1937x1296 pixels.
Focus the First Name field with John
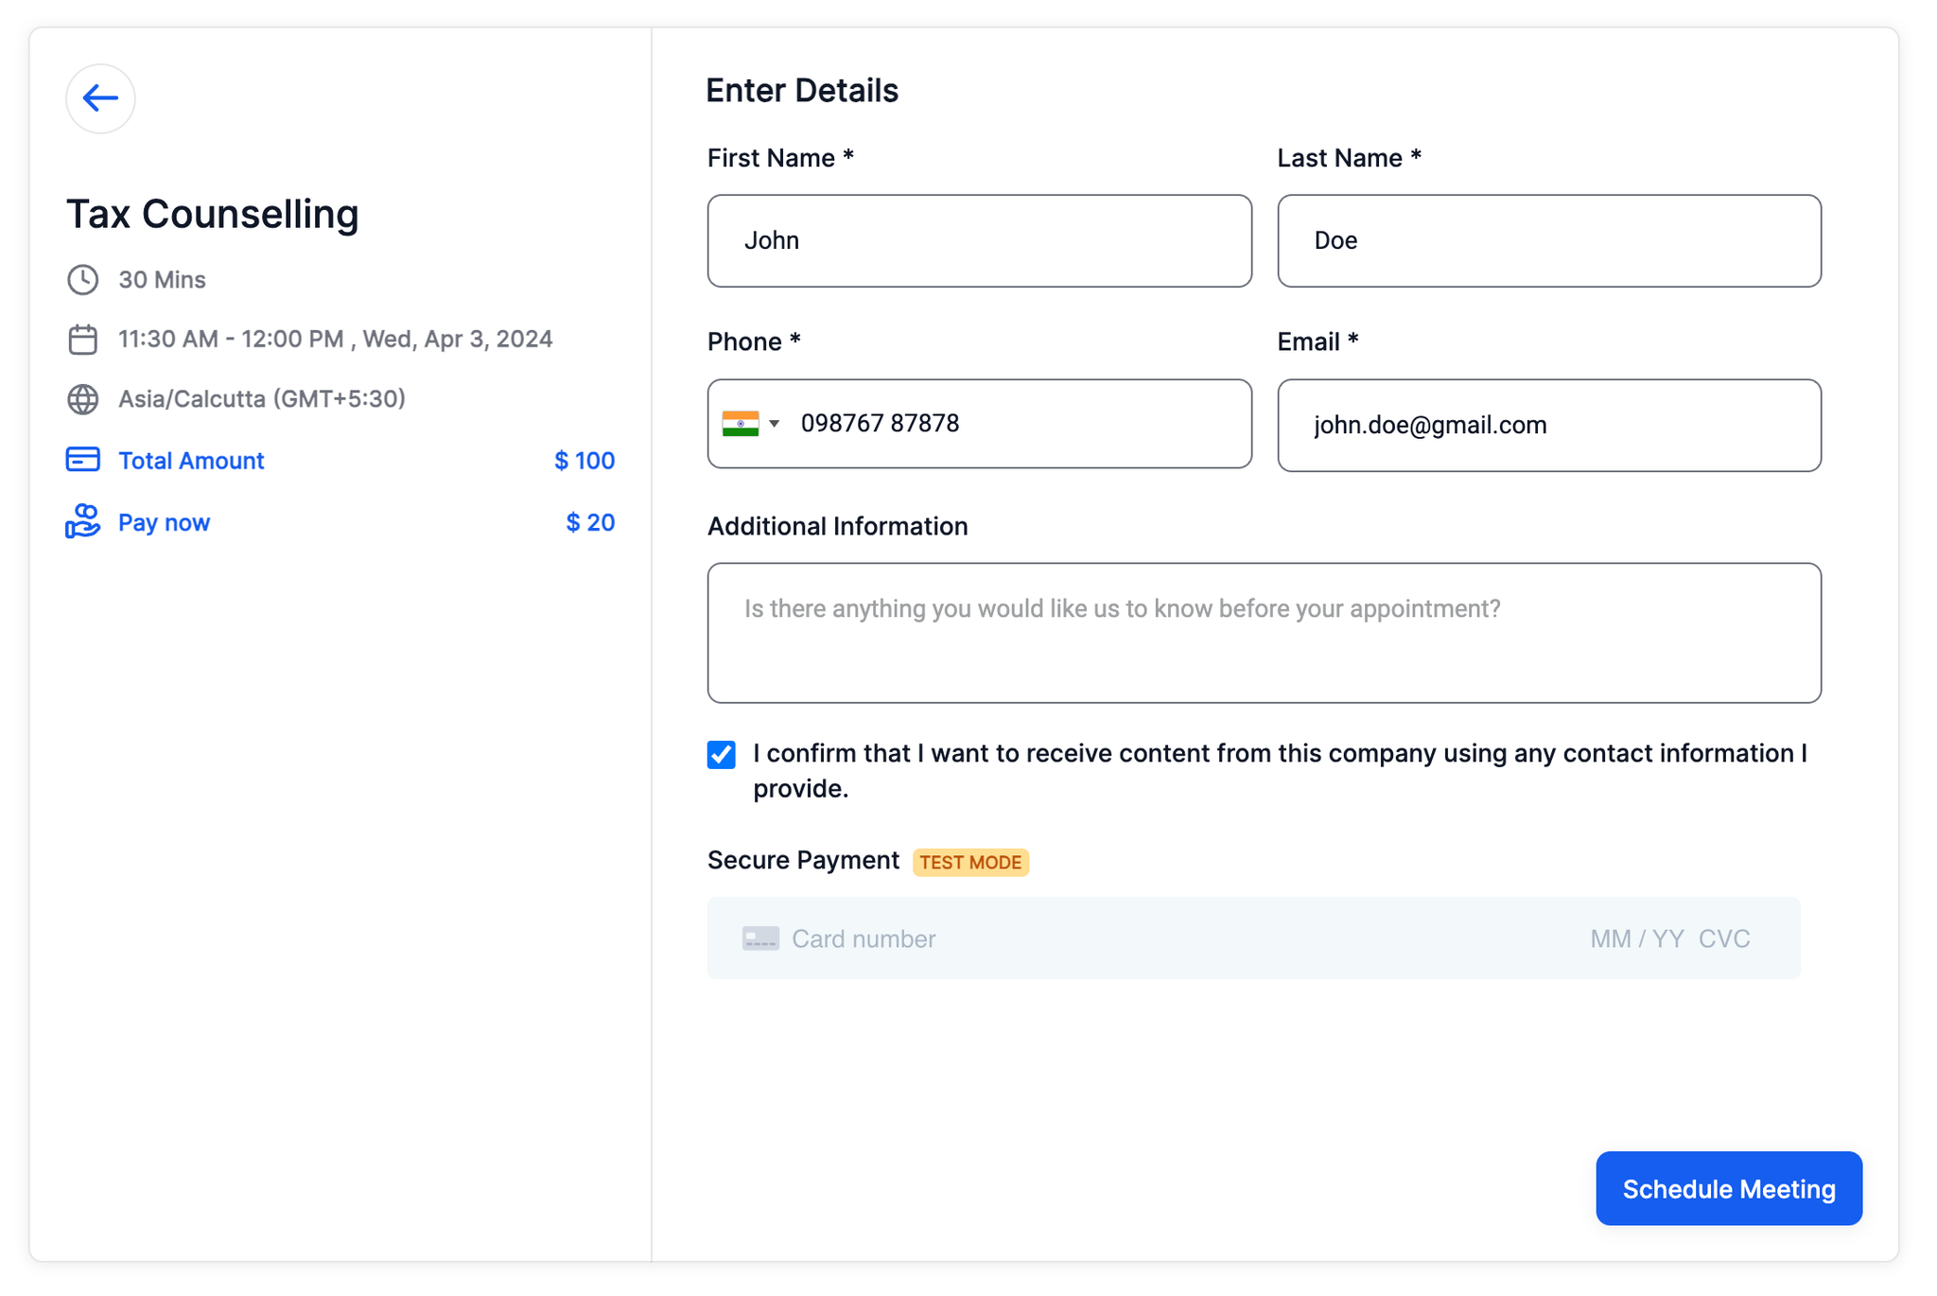[x=979, y=241]
